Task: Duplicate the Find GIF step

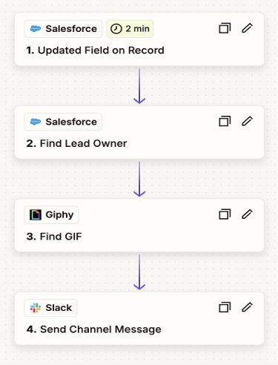Action: [225, 214]
